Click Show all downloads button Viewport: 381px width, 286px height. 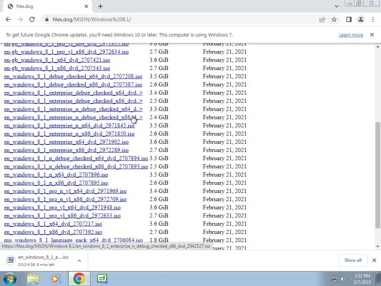[353, 260]
